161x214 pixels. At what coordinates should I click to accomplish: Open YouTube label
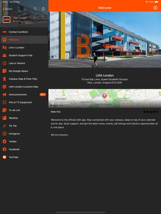[13, 157]
